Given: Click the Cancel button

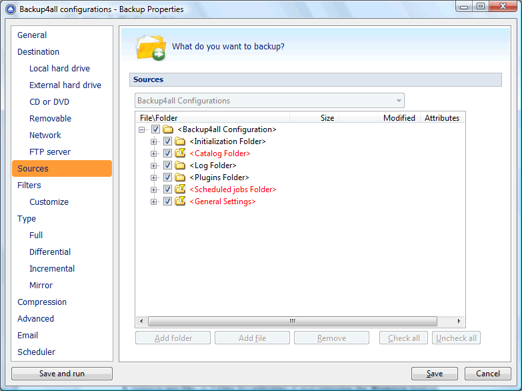Looking at the screenshot, I should [488, 374].
